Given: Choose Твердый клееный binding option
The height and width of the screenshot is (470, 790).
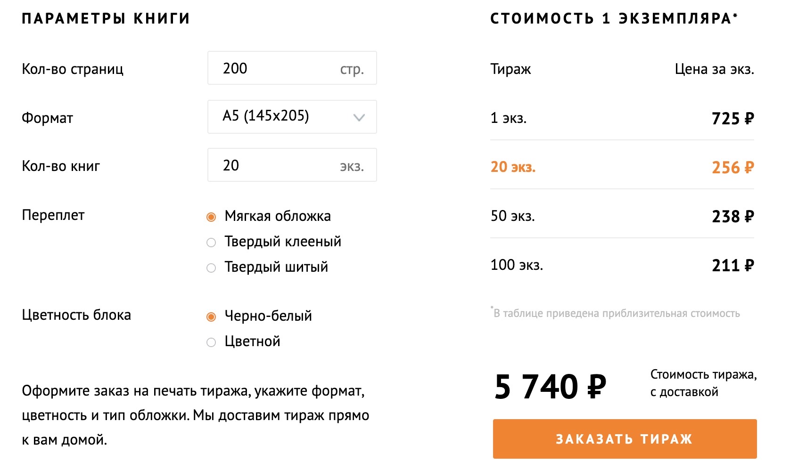Looking at the screenshot, I should pyautogui.click(x=211, y=242).
